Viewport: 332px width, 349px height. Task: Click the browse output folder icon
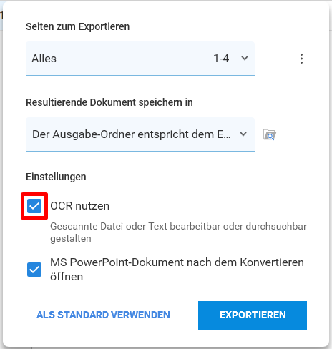(270, 134)
